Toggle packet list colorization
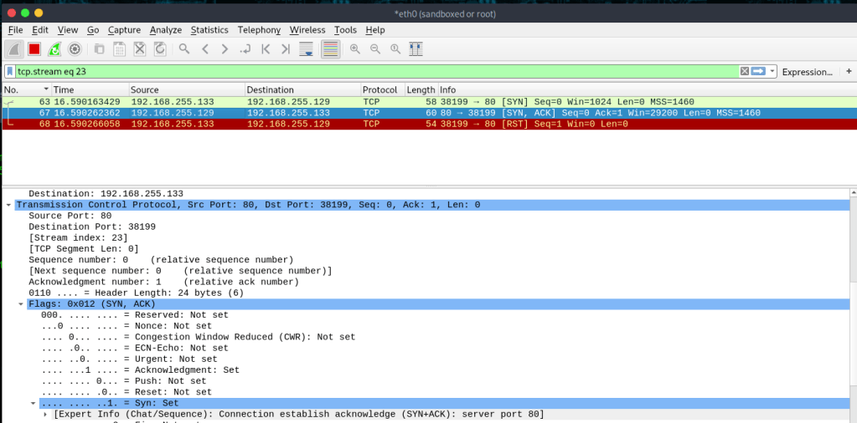 point(330,49)
